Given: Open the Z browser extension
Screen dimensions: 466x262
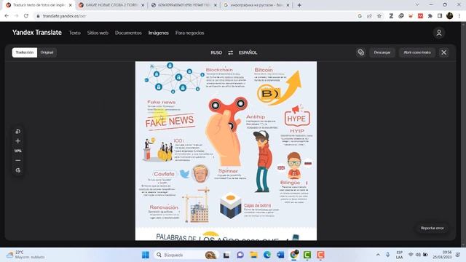Looking at the screenshot, I should [391, 16].
